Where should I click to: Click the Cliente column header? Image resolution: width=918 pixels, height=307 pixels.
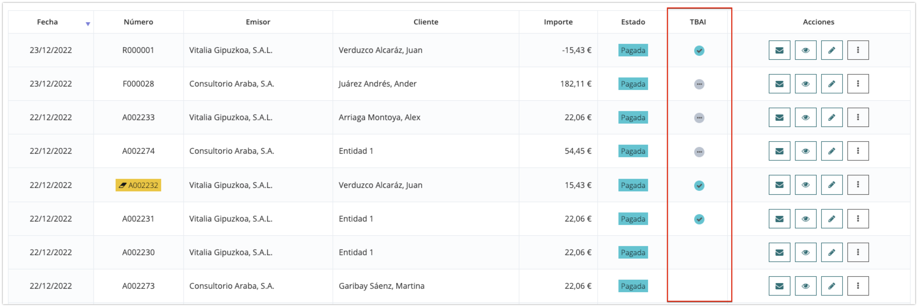[425, 22]
